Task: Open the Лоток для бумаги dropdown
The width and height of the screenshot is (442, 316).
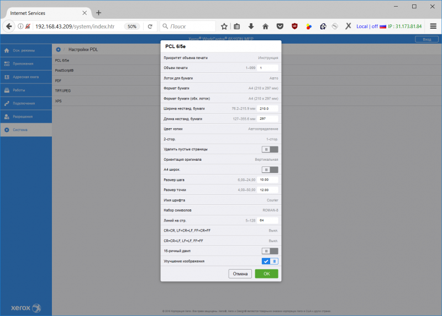Action: pos(220,78)
